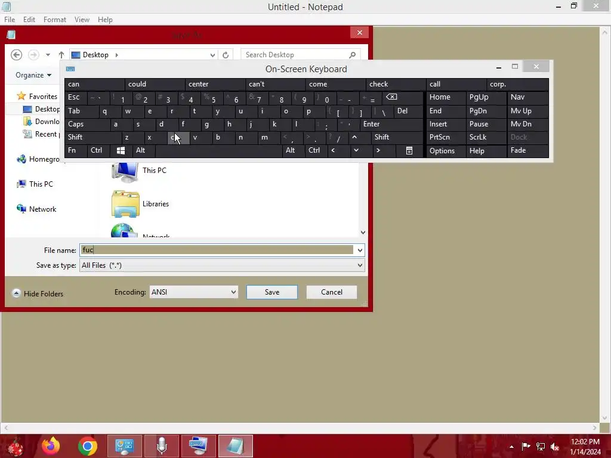Show hidden tray icons arrow
Image resolution: width=611 pixels, height=458 pixels.
(x=511, y=447)
